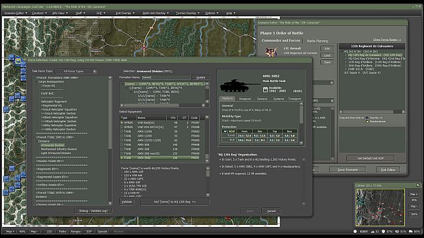Collapse the French Formations 1980-1989 node
Screen dimensions: 424x238
point(35,78)
